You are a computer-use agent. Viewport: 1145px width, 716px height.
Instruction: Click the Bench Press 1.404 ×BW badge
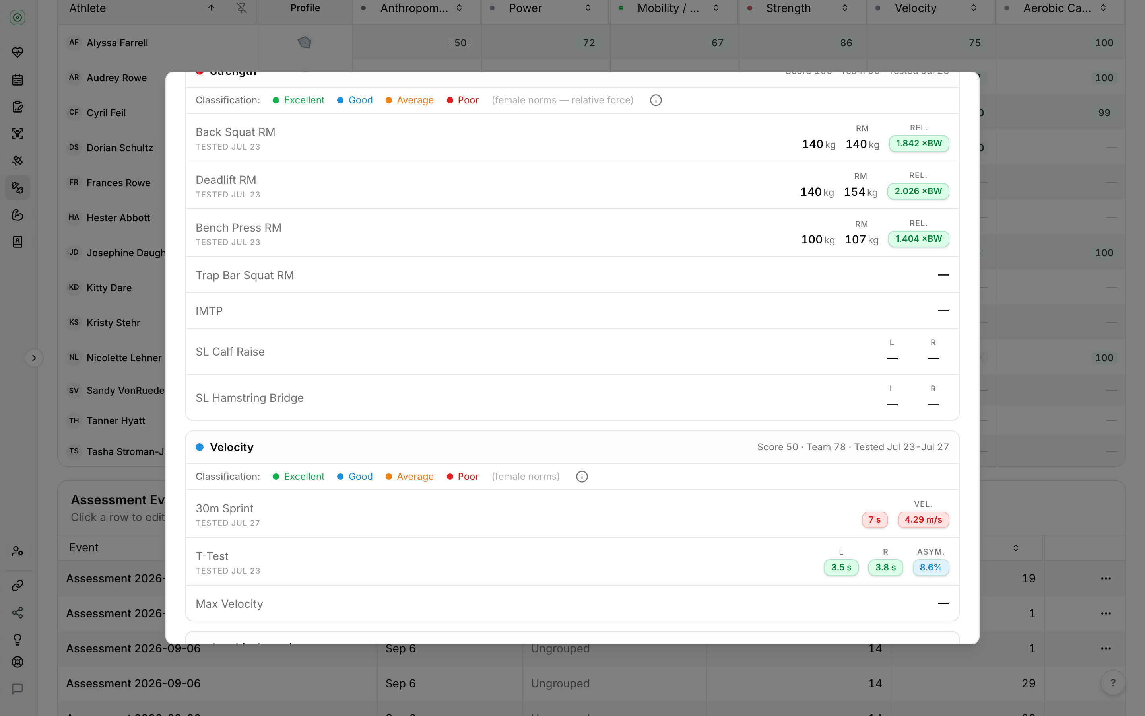click(x=918, y=239)
